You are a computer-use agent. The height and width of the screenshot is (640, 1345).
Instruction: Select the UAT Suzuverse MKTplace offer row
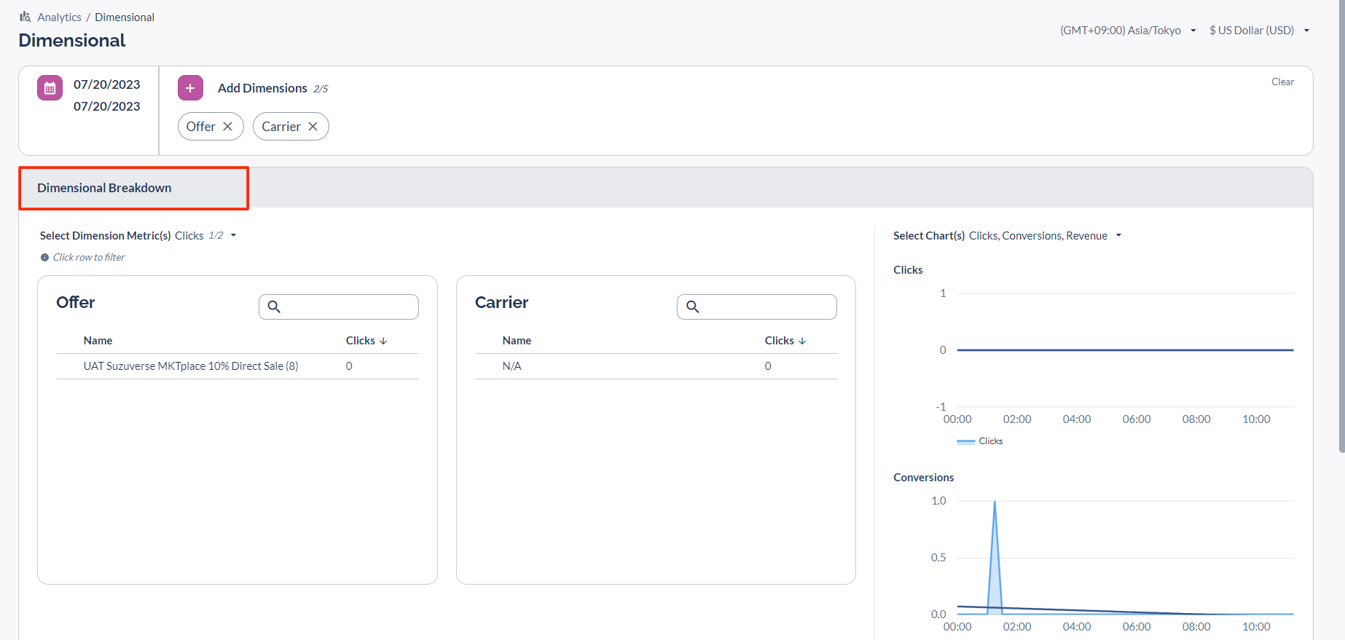(x=191, y=366)
